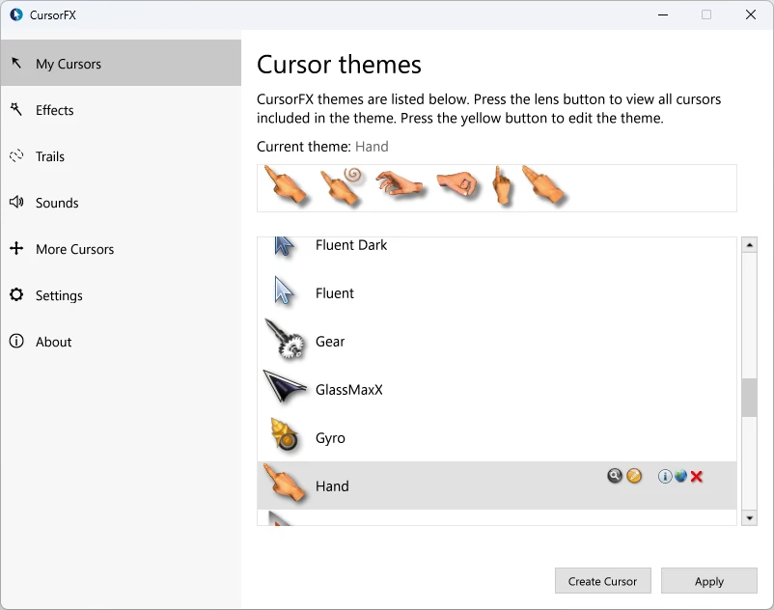The width and height of the screenshot is (774, 610).
Task: Click the Settings gear icon
Action: coord(16,294)
